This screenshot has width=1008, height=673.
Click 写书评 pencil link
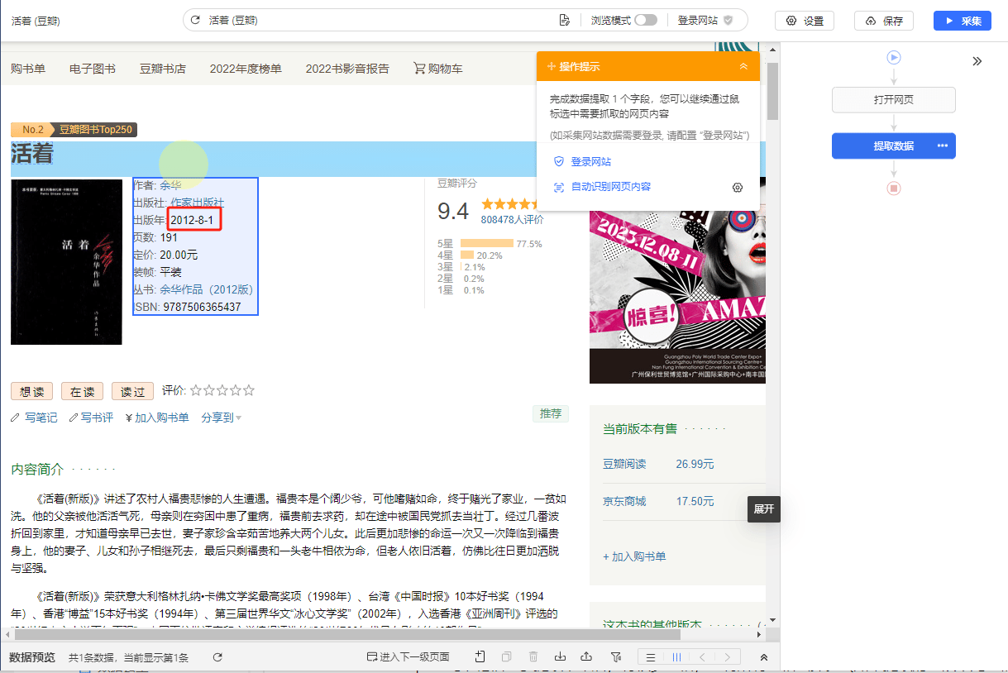(91, 418)
